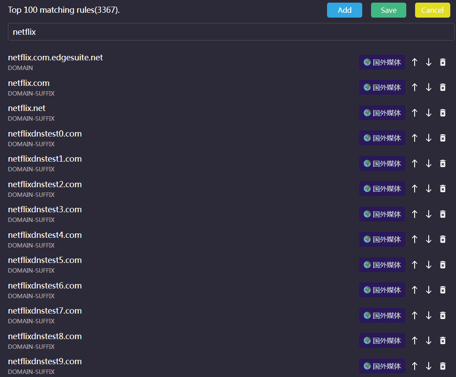The height and width of the screenshot is (377, 456).
Task: Move netflix.net rule down
Action: click(x=429, y=113)
